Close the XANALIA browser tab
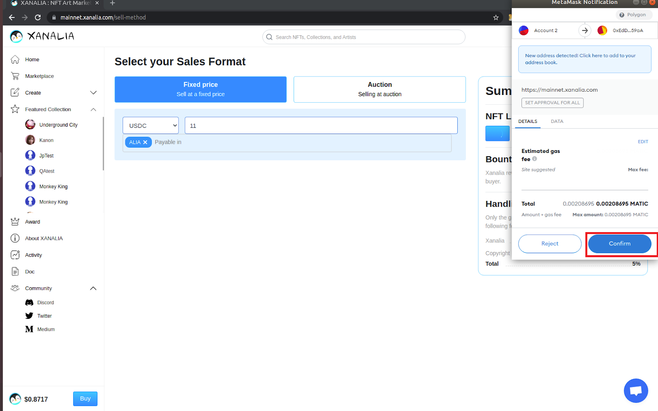Viewport: 658px width, 411px height. [97, 3]
